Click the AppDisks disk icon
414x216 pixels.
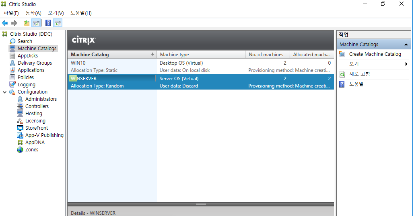tap(12, 56)
